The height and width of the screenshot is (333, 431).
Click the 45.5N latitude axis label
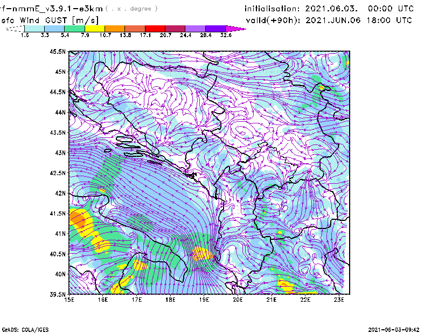(58, 52)
